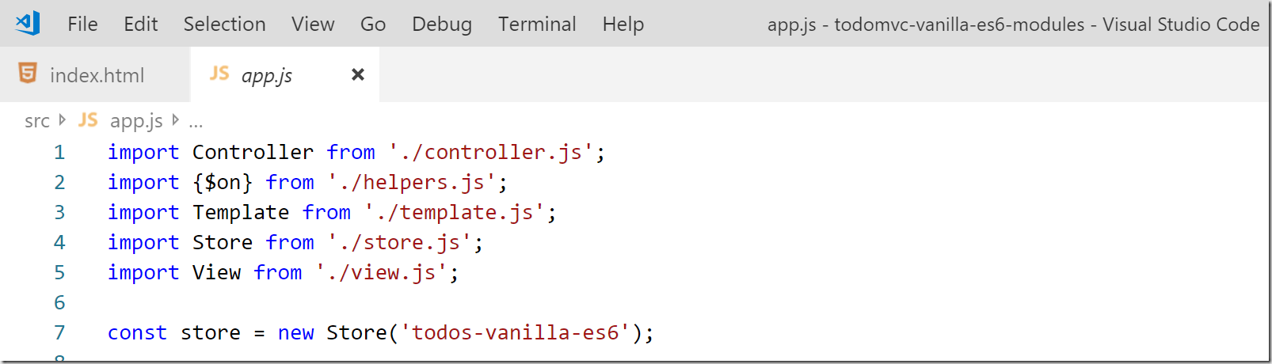Image resolution: width=1272 pixels, height=364 pixels.
Task: Close the app.js editor tab
Action: tap(358, 74)
